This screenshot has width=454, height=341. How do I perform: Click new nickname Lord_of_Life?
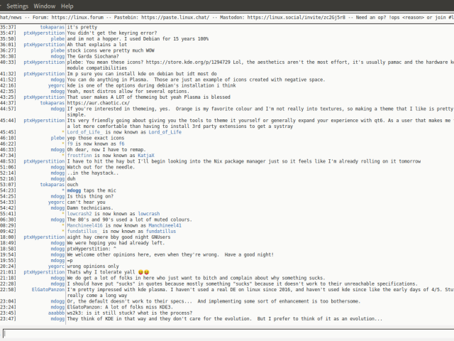click(x=165, y=132)
